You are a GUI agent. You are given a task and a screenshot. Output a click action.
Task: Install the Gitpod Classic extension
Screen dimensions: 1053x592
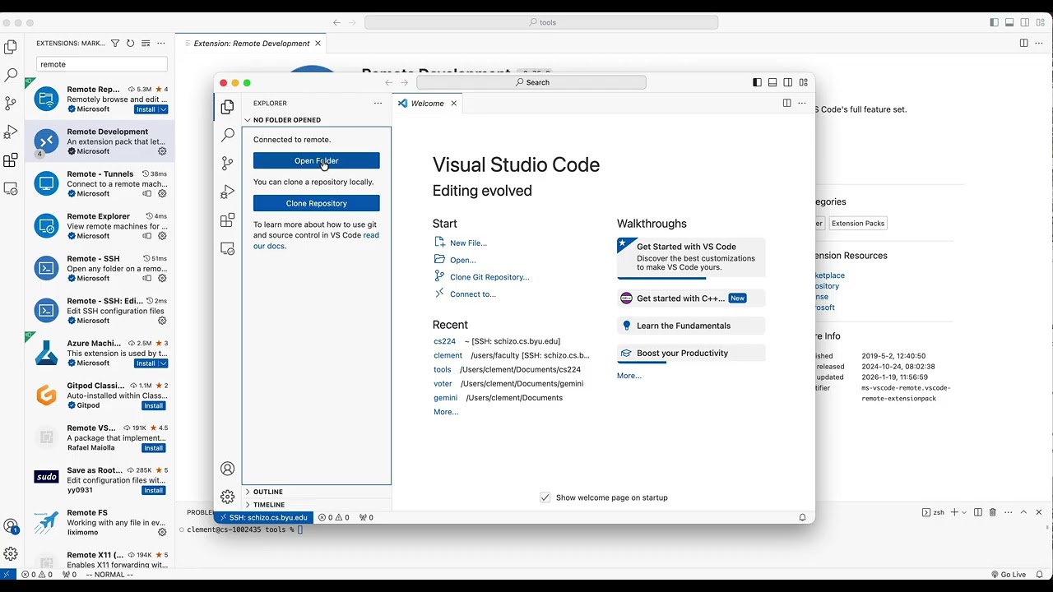click(154, 405)
